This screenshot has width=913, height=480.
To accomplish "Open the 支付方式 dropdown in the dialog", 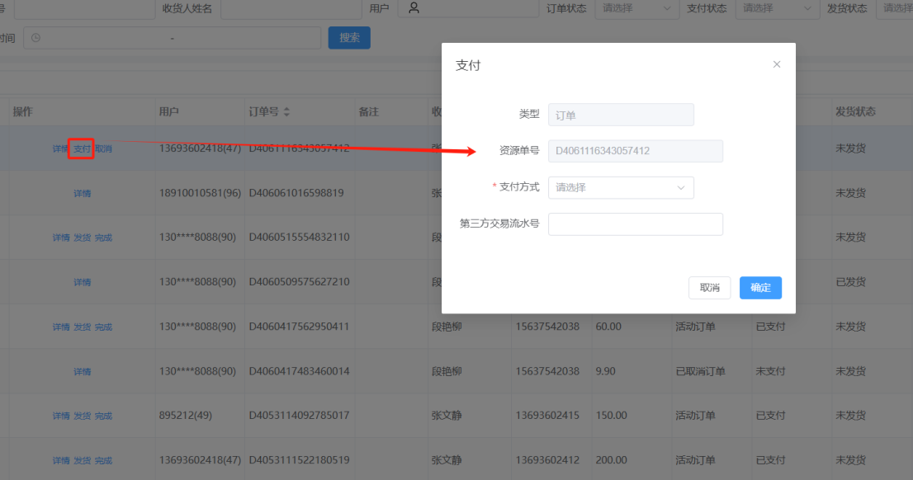I will [621, 187].
